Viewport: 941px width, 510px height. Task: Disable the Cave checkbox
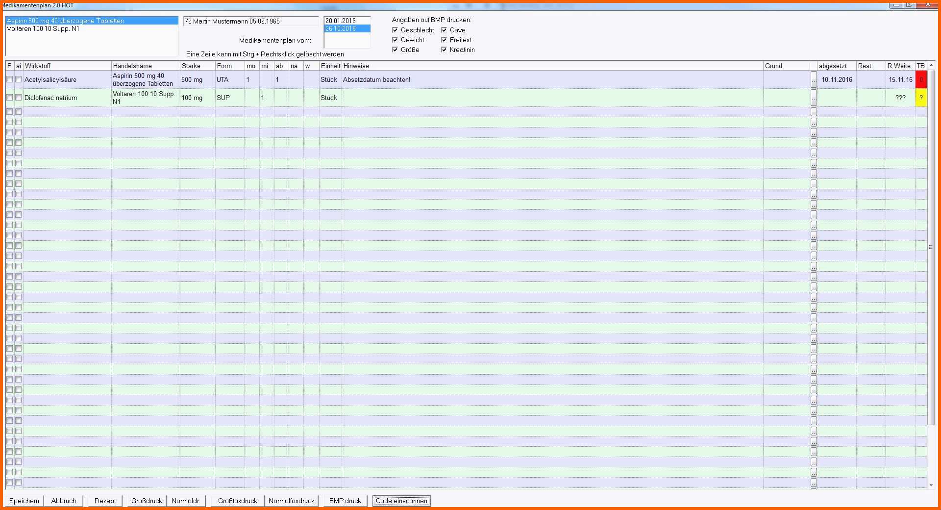click(x=444, y=30)
